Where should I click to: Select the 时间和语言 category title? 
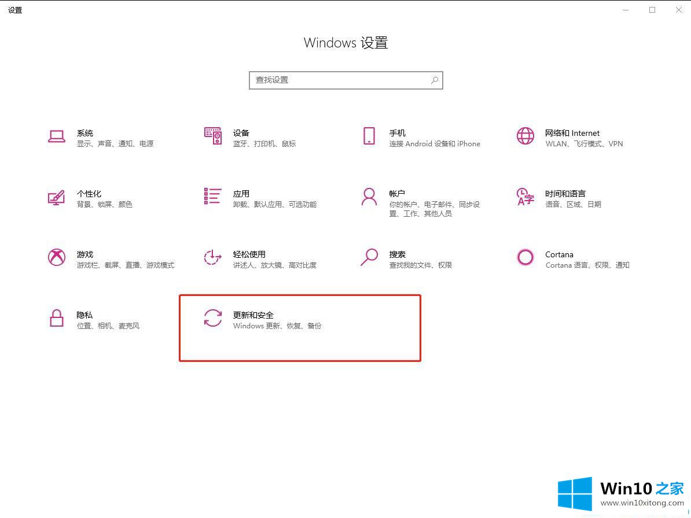click(x=565, y=194)
